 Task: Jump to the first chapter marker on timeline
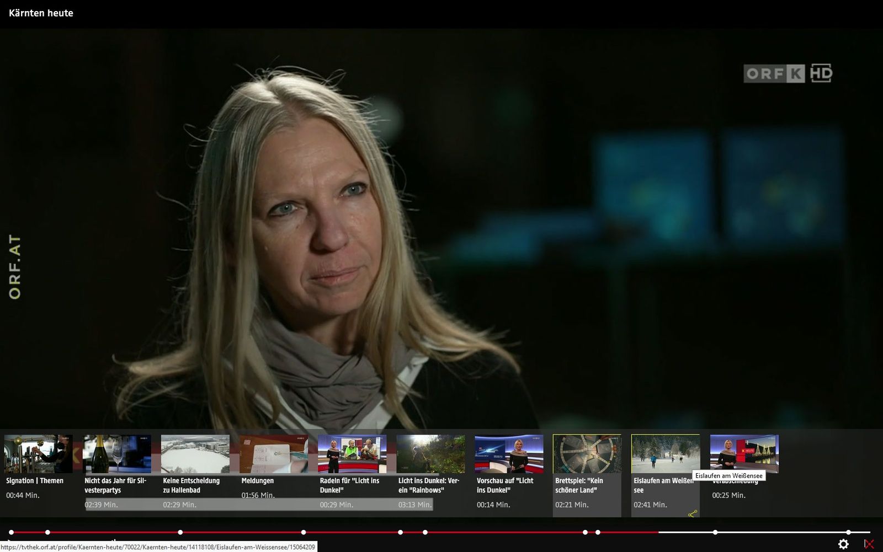click(x=11, y=532)
